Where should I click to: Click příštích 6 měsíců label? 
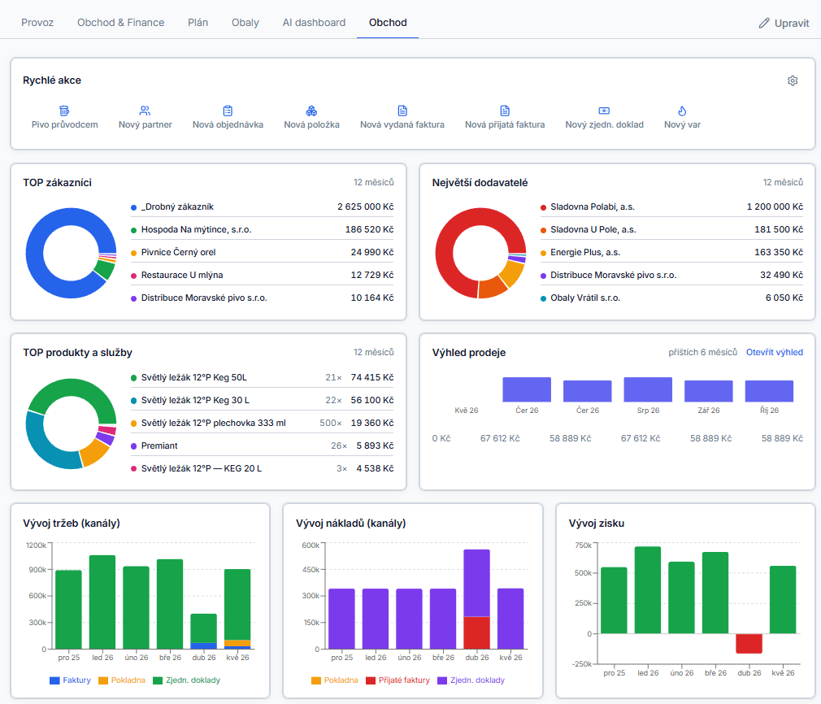[702, 352]
